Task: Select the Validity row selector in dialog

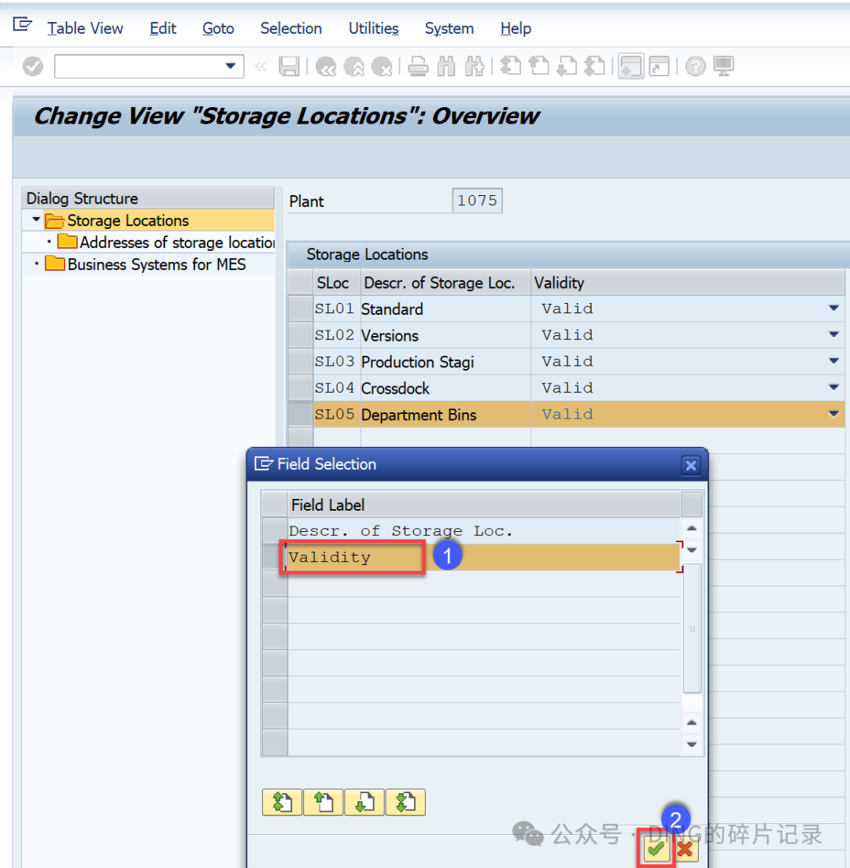Action: coord(275,557)
